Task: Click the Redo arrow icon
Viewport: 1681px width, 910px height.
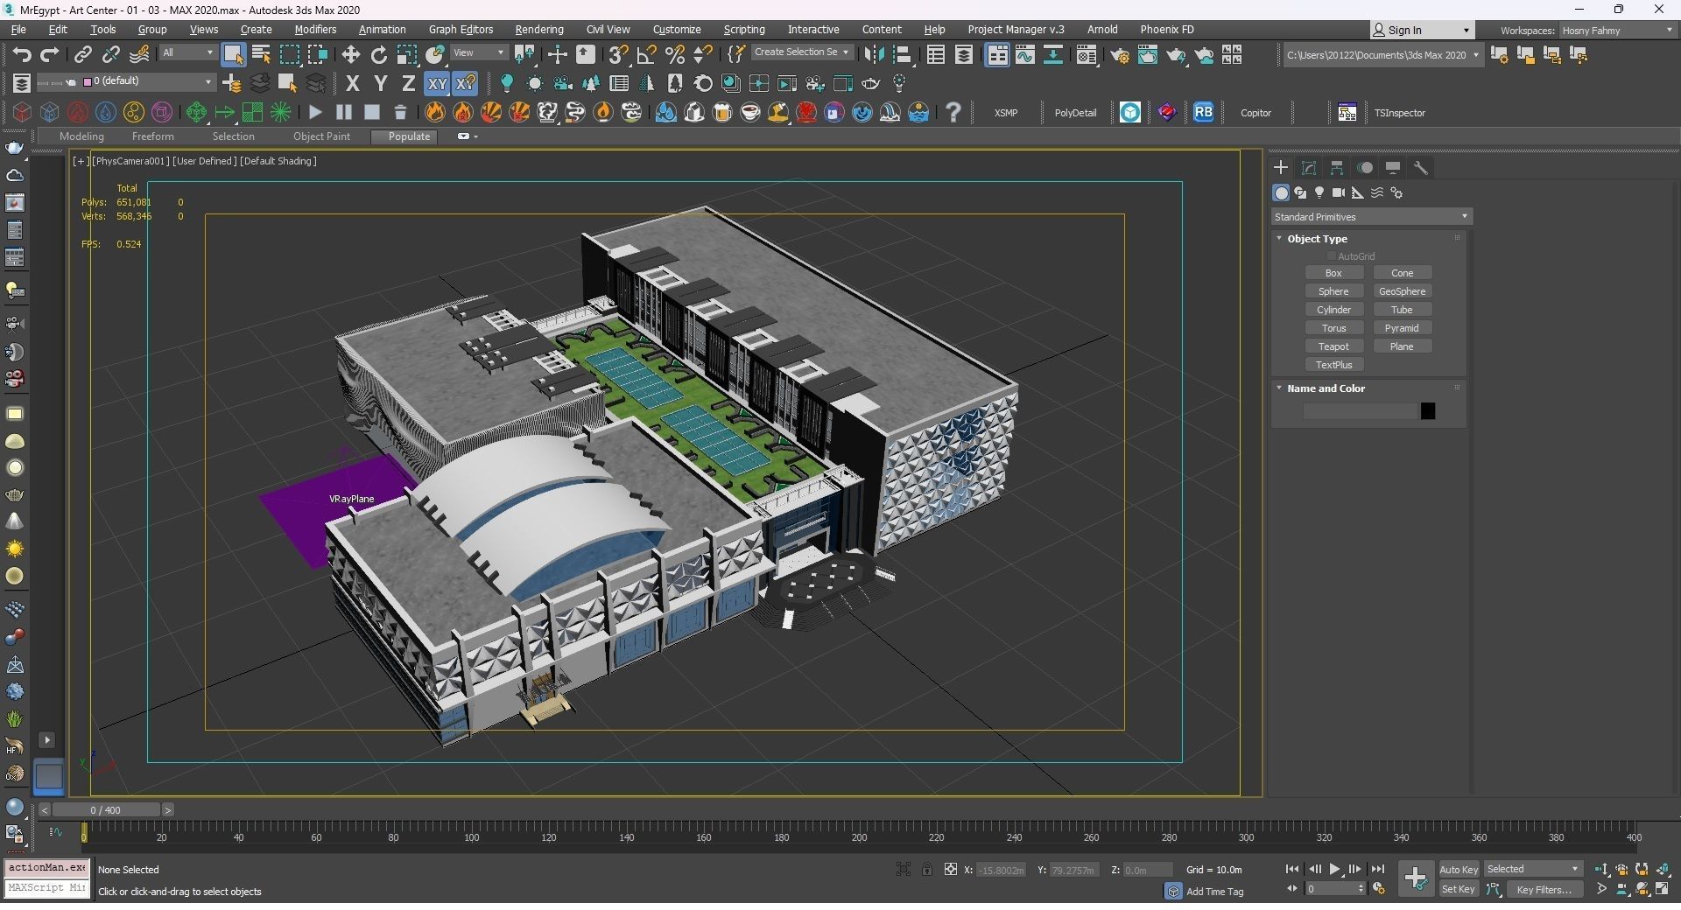Action: (50, 55)
